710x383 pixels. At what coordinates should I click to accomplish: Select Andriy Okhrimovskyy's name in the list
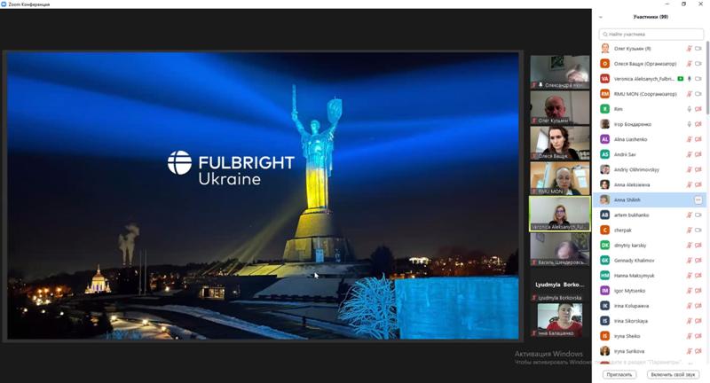636,169
